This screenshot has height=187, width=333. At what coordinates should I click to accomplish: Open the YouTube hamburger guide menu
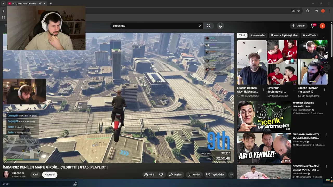pos(5,26)
